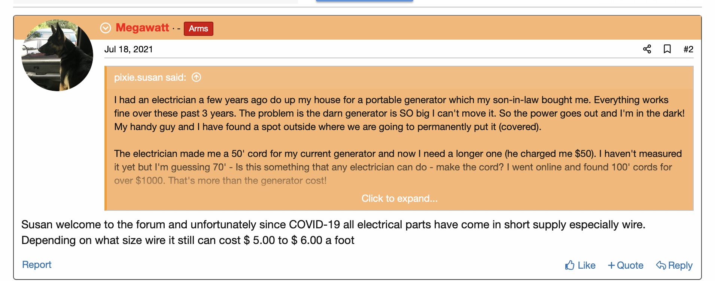Open Megawatt's German Shepherd avatar
The width and height of the screenshot is (715, 281).
click(57, 55)
